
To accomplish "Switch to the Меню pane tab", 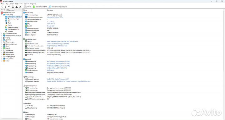I will [x=3, y=10].
